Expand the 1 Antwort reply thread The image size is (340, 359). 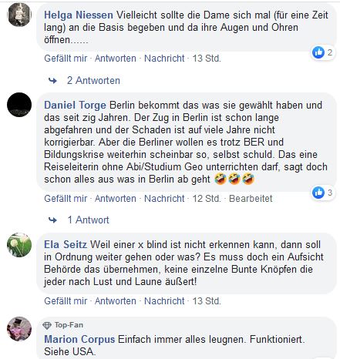point(88,220)
